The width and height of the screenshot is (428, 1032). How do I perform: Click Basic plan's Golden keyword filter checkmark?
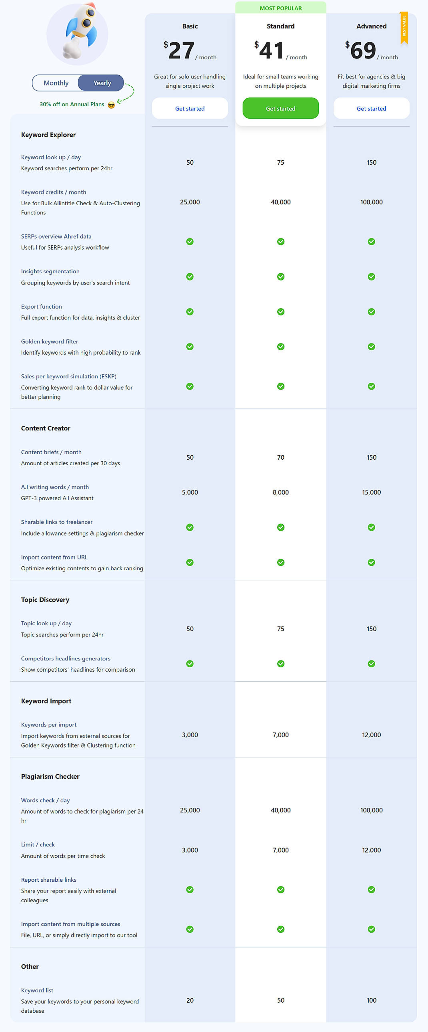[x=190, y=346]
